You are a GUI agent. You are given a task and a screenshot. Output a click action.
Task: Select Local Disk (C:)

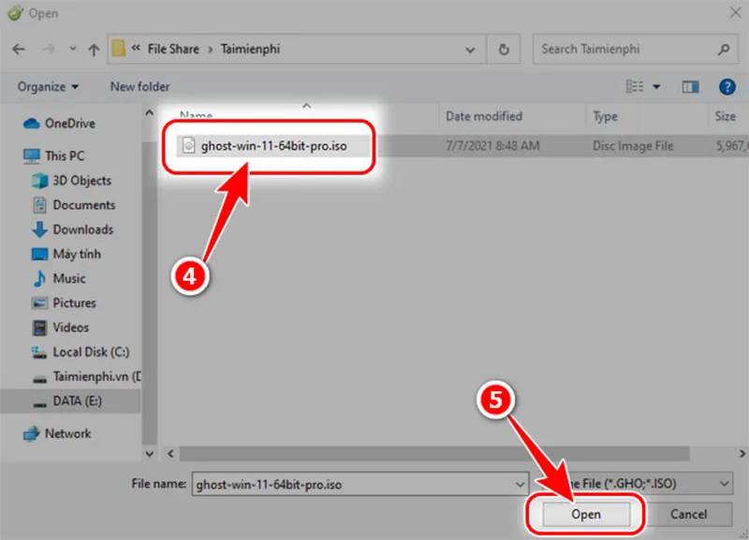(91, 353)
